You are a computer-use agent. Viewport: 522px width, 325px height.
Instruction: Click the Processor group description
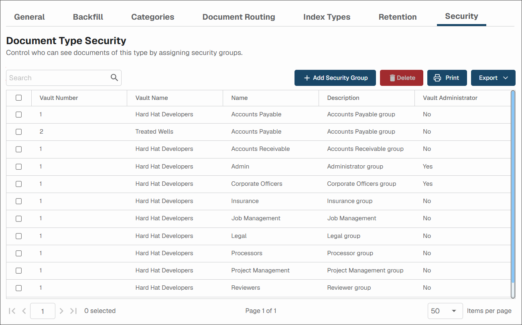coord(350,253)
